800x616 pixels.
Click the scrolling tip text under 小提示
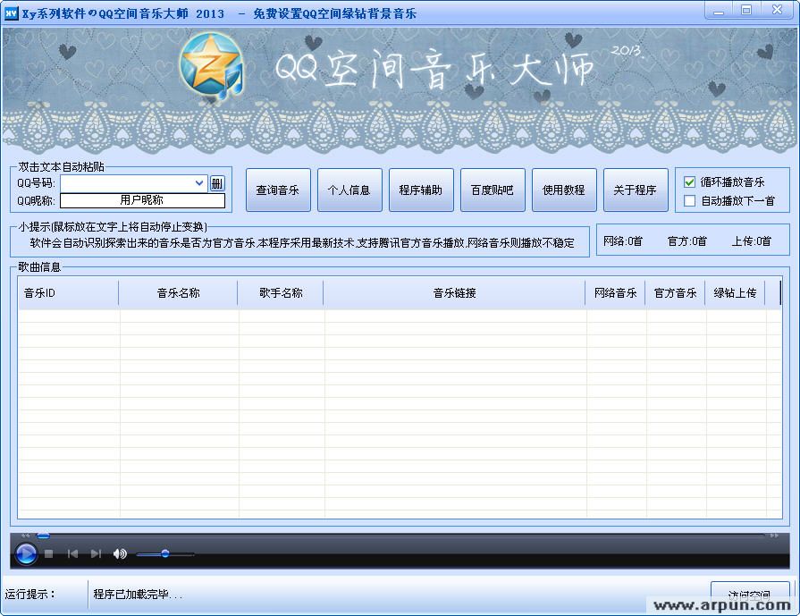pyautogui.click(x=302, y=243)
